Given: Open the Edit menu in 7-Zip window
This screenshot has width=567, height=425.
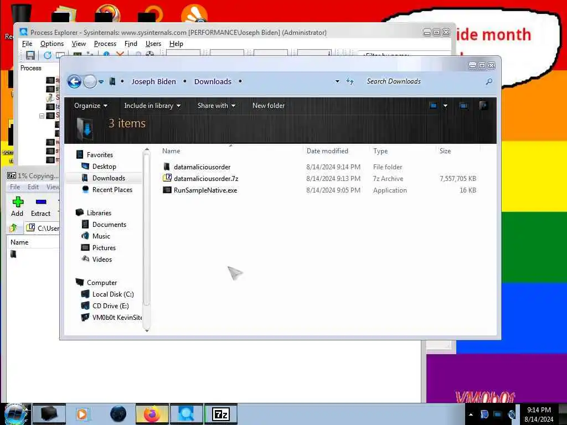Looking at the screenshot, I should pyautogui.click(x=33, y=187).
